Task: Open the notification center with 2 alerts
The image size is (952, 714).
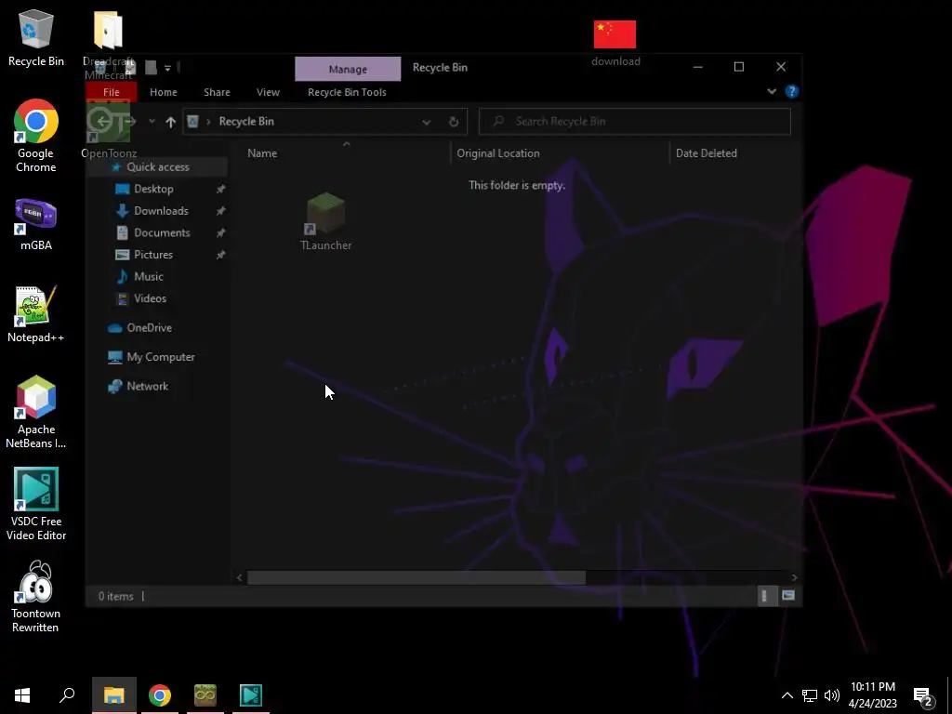Action: coord(923,696)
